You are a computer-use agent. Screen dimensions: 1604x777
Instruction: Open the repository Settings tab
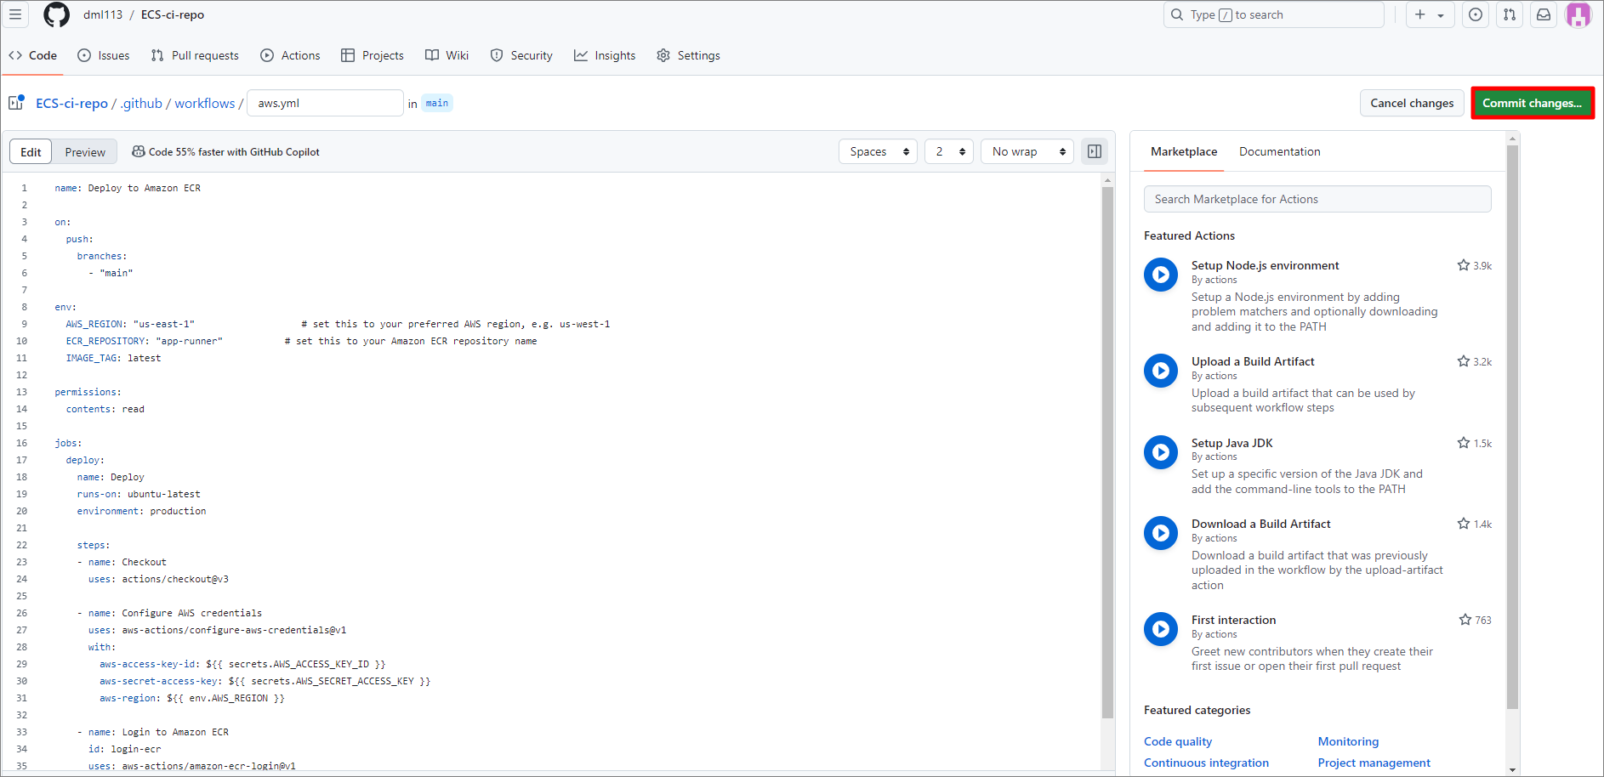(689, 55)
